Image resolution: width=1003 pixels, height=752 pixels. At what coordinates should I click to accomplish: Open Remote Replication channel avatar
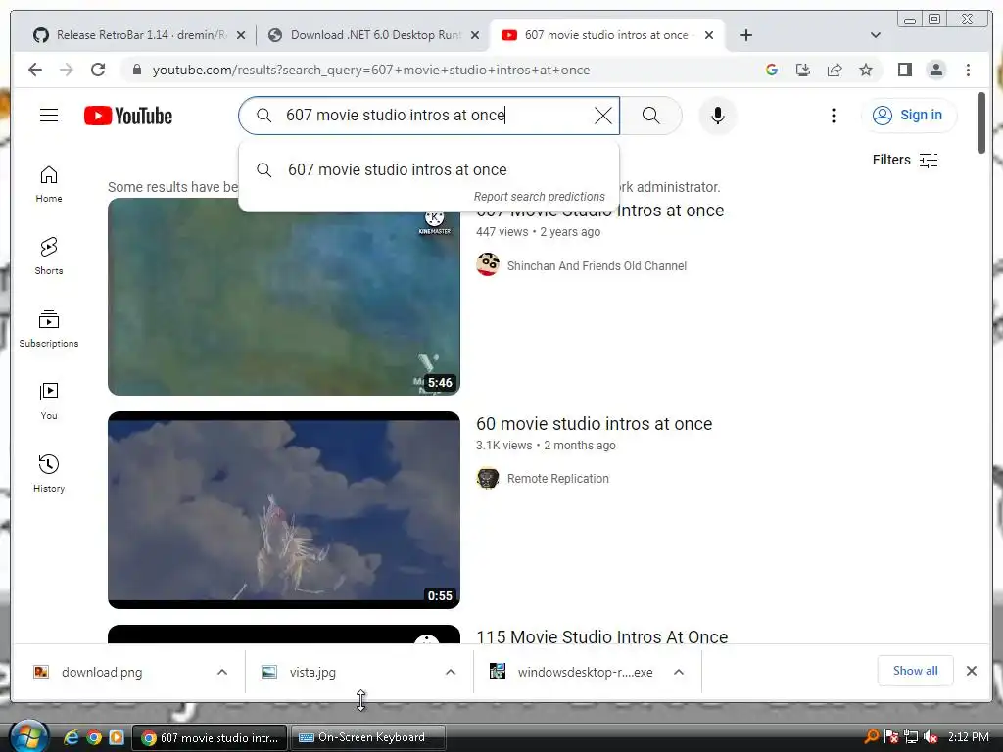click(x=488, y=478)
